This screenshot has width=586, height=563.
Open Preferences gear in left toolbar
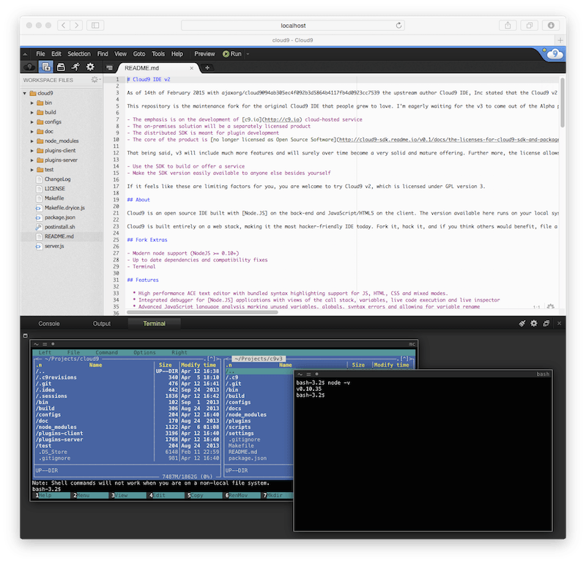point(90,67)
